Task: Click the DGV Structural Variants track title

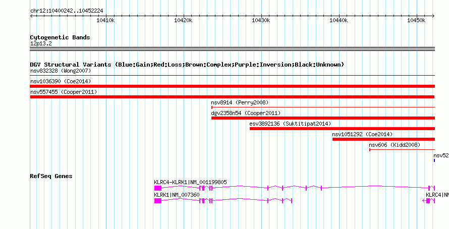Action: pos(187,65)
